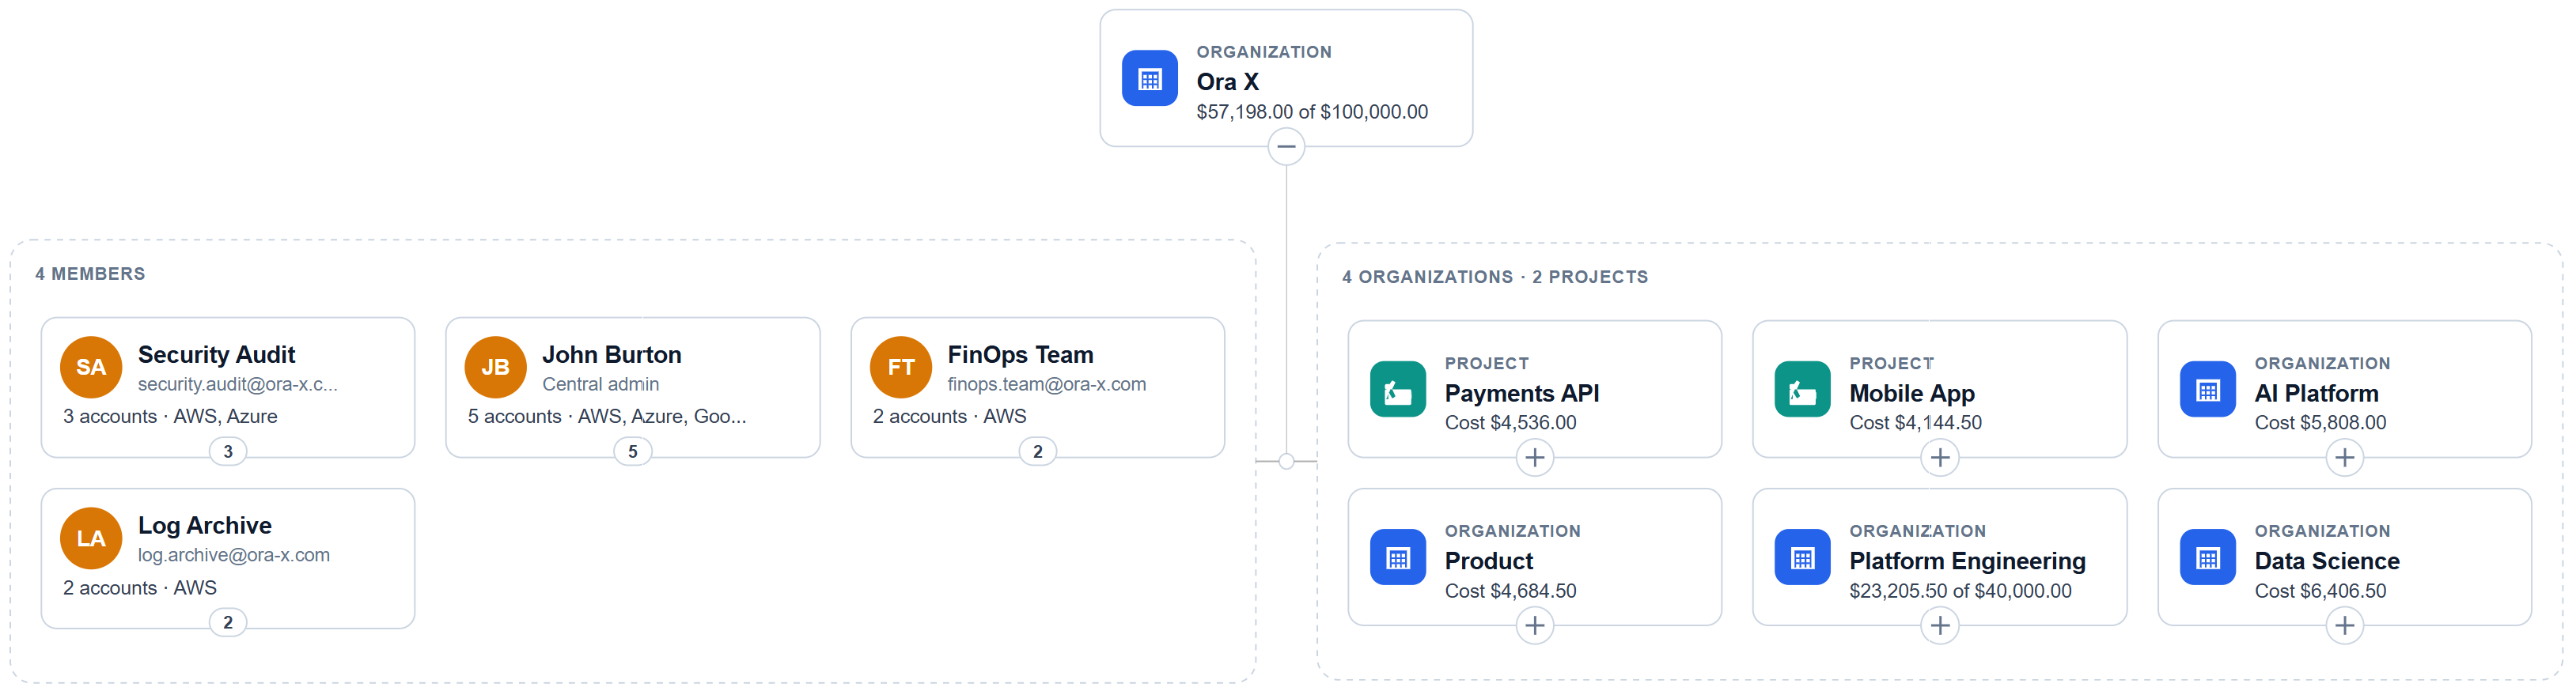Click $23,205.50 of $40,000.00 budget text

coord(1960,591)
